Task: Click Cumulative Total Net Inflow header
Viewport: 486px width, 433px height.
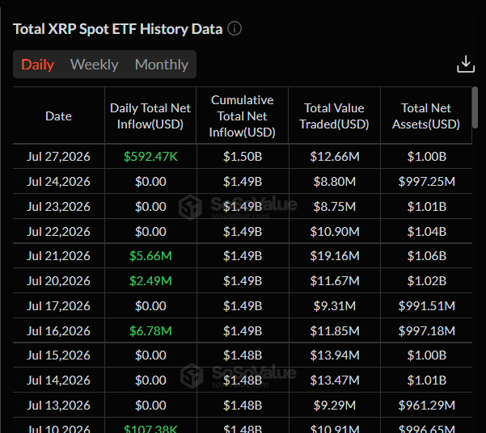Action: [243, 116]
